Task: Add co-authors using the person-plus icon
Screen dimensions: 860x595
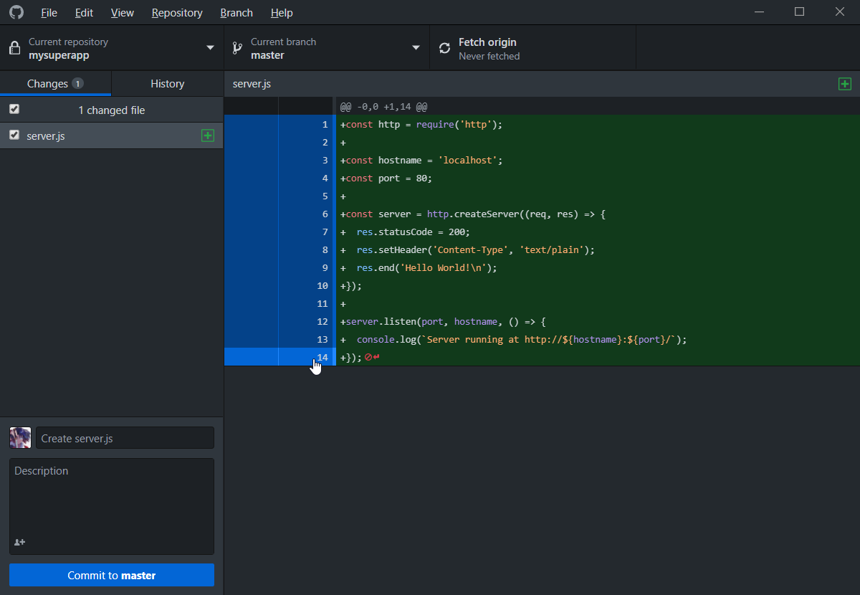Action: (20, 543)
